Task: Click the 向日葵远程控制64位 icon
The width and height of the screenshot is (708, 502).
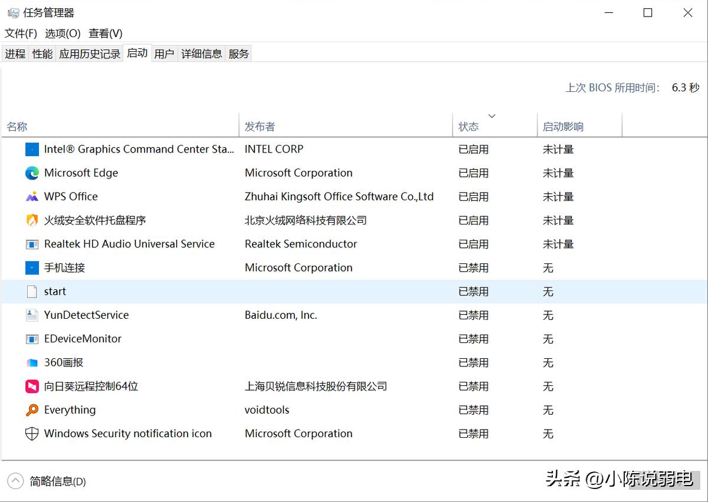Action: pos(31,386)
